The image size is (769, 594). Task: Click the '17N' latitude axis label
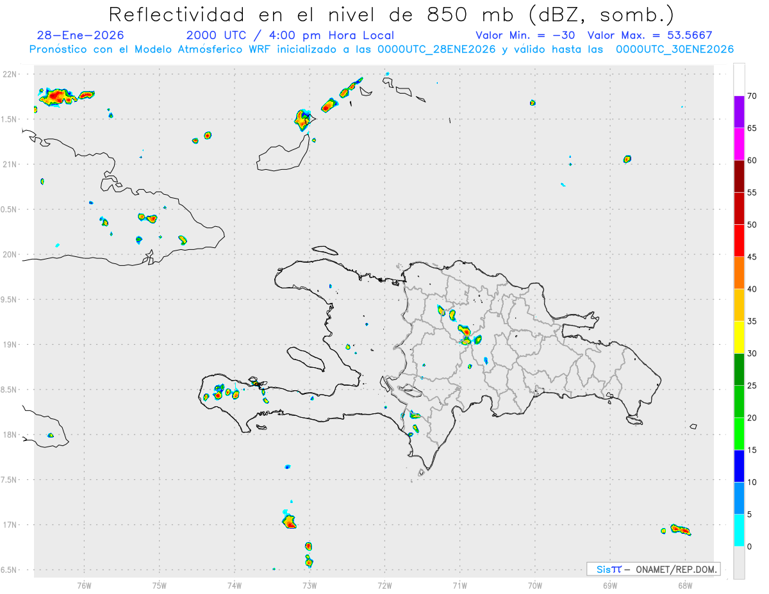pos(11,525)
